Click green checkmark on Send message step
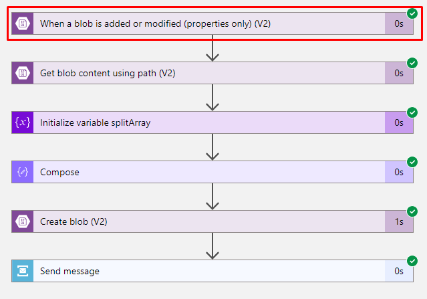This screenshot has height=299, width=427. point(412,261)
